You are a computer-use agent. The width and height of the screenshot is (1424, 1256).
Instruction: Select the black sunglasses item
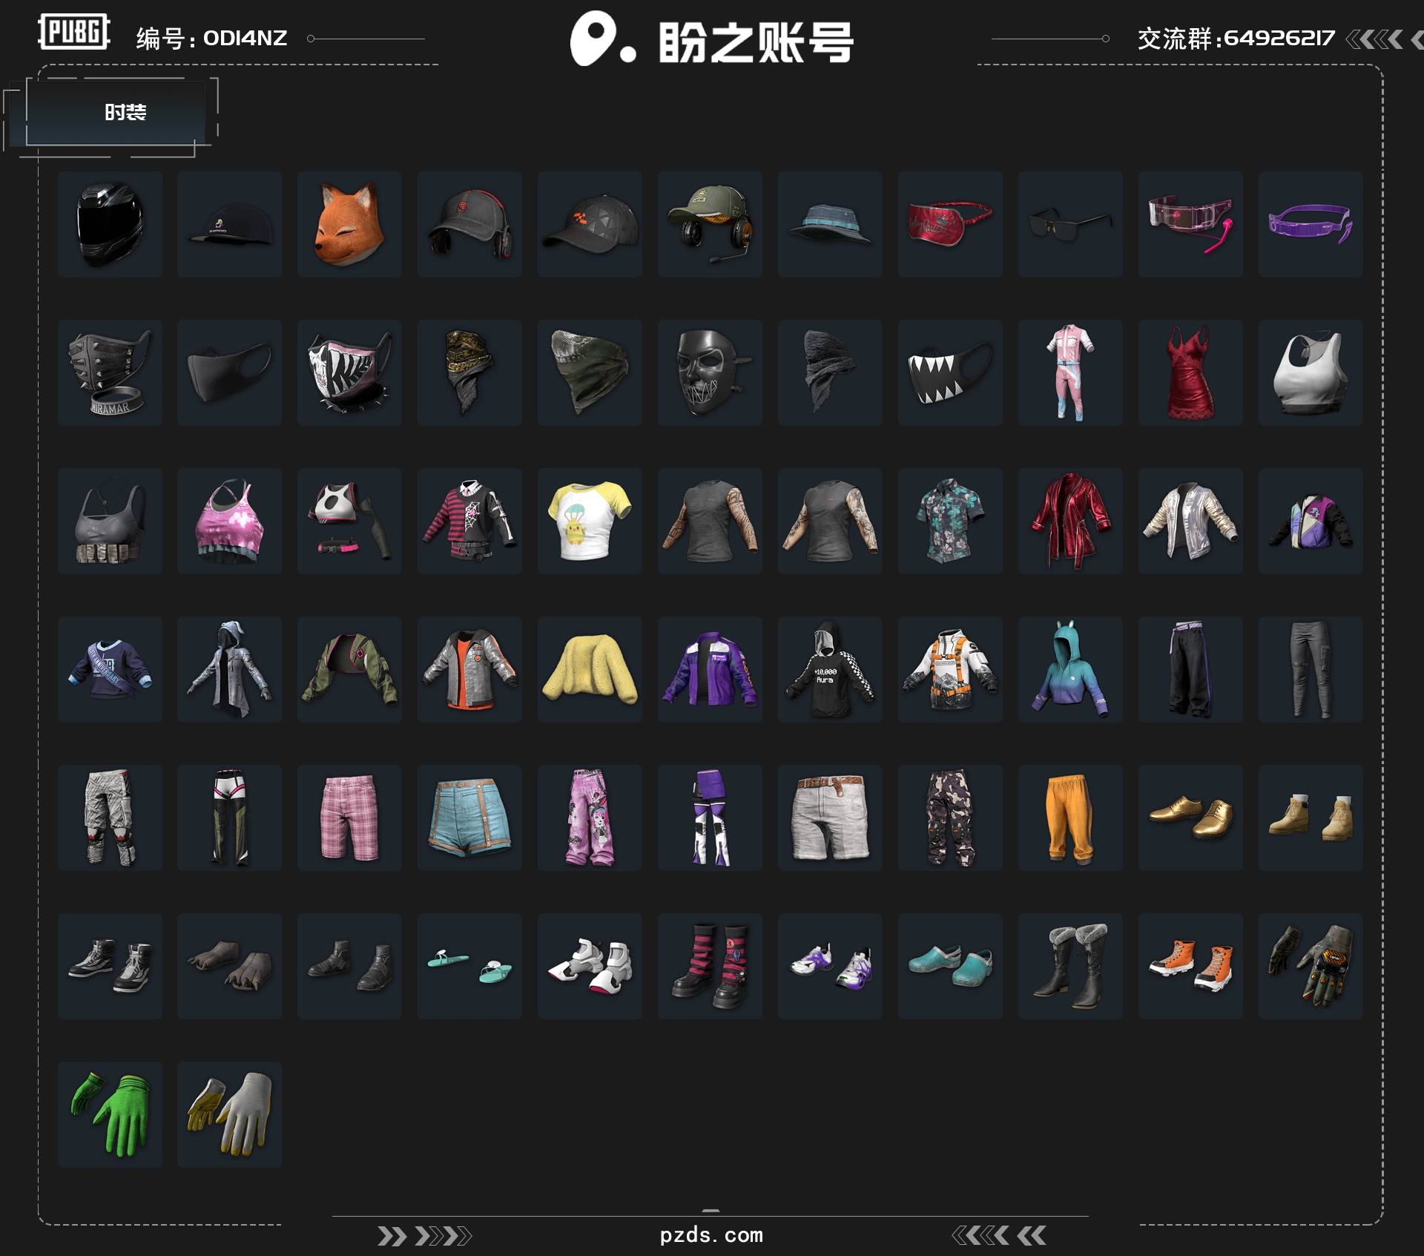pos(1070,224)
